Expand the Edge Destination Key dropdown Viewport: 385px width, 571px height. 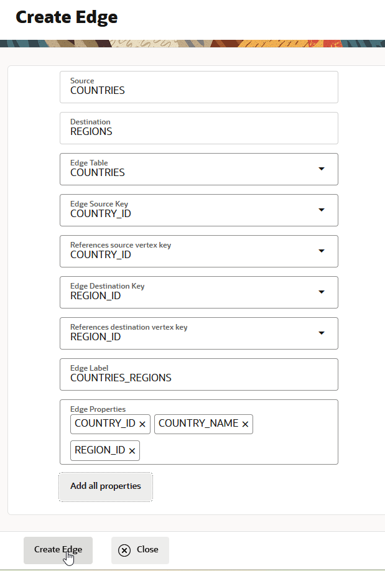click(x=322, y=292)
